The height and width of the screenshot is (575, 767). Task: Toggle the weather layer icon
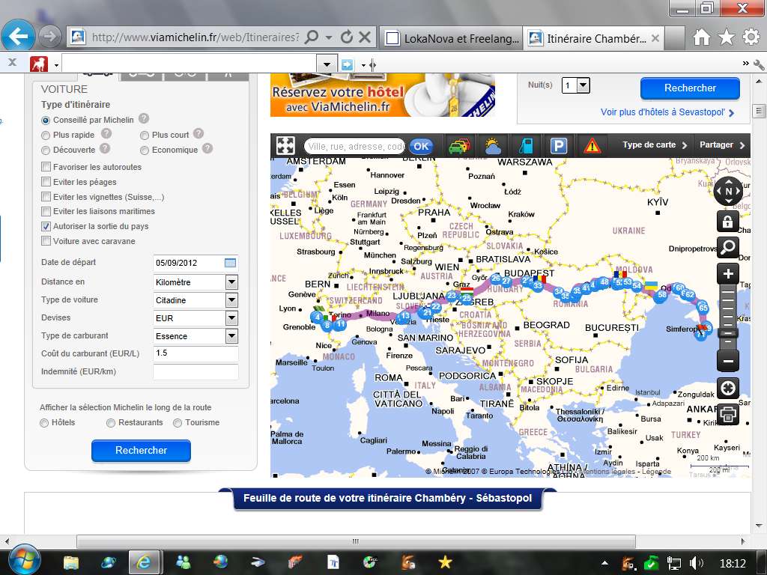(x=492, y=146)
